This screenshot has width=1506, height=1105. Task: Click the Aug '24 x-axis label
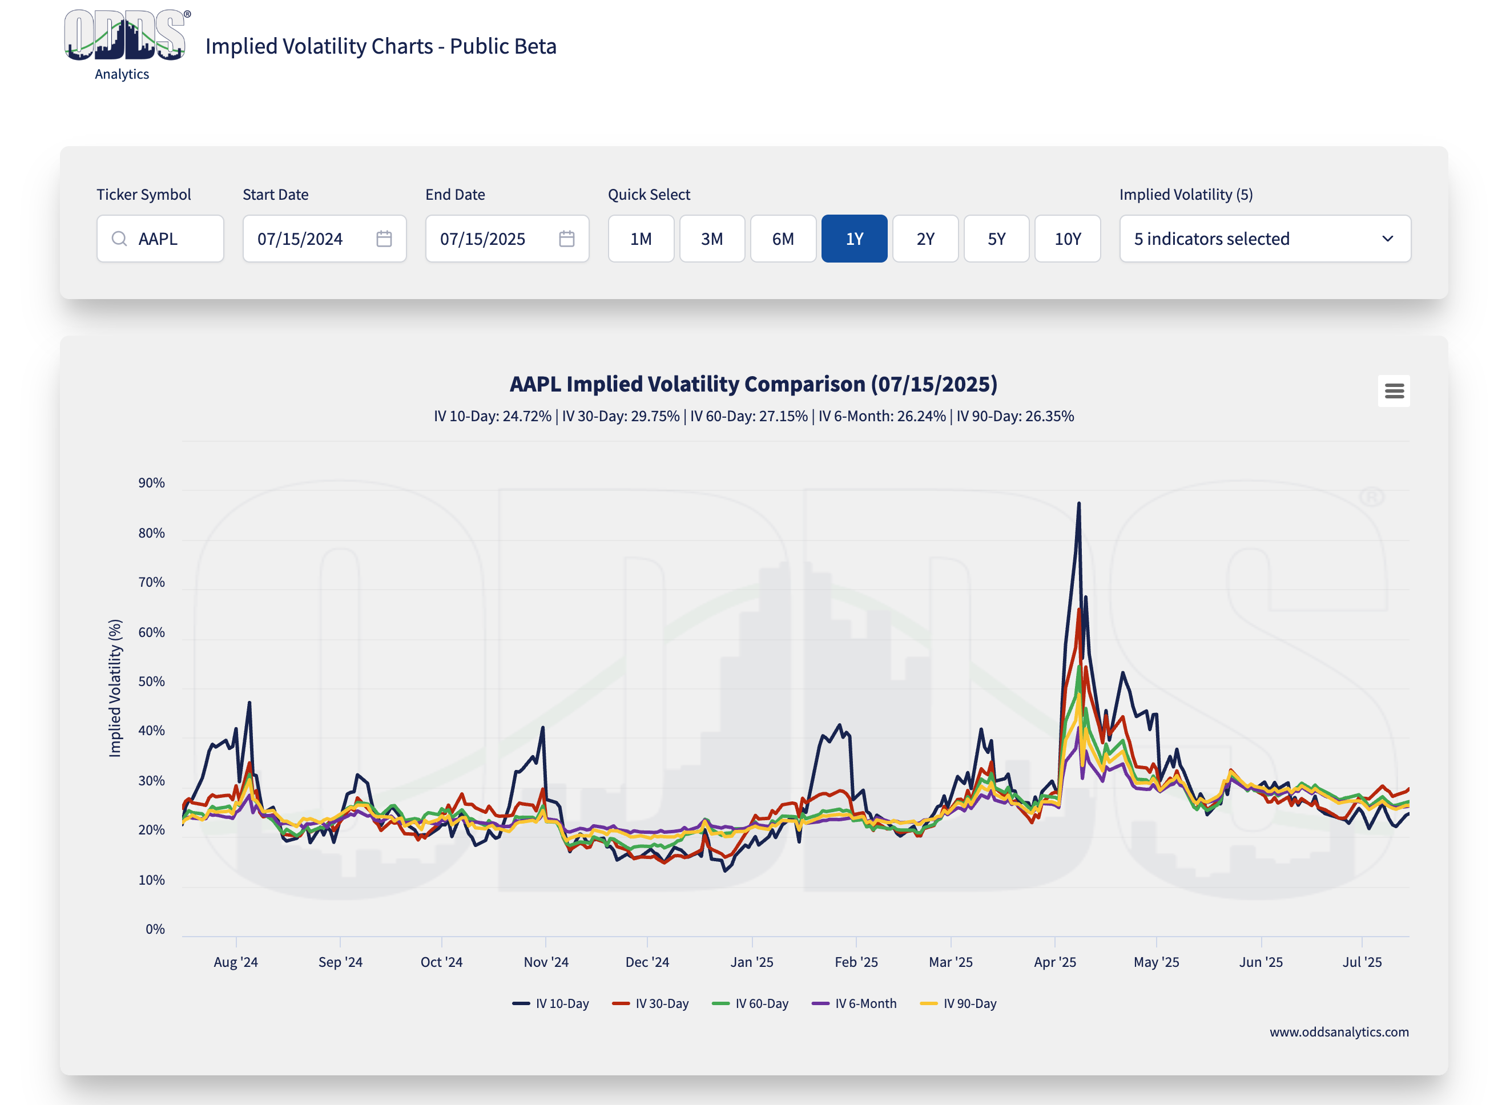click(236, 962)
